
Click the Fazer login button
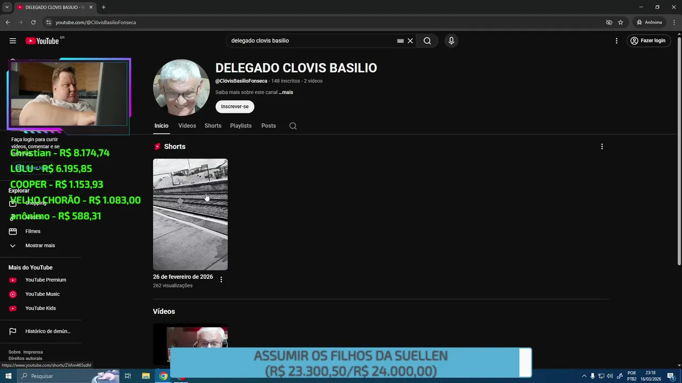[648, 41]
